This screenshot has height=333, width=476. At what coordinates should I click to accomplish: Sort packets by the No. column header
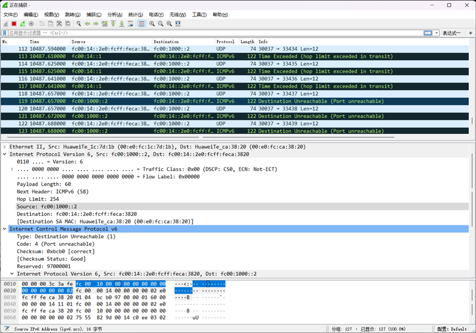(14, 42)
